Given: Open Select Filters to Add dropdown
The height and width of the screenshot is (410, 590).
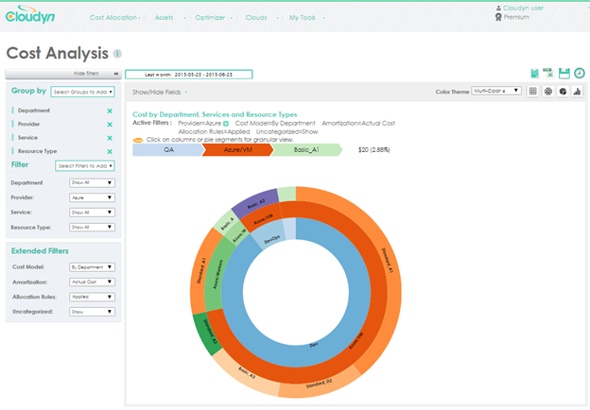Looking at the screenshot, I should (x=85, y=165).
